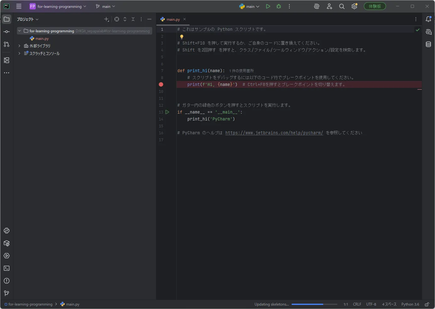Change 4 スペース indent setting
Image resolution: width=435 pixels, height=309 pixels.
pos(389,304)
